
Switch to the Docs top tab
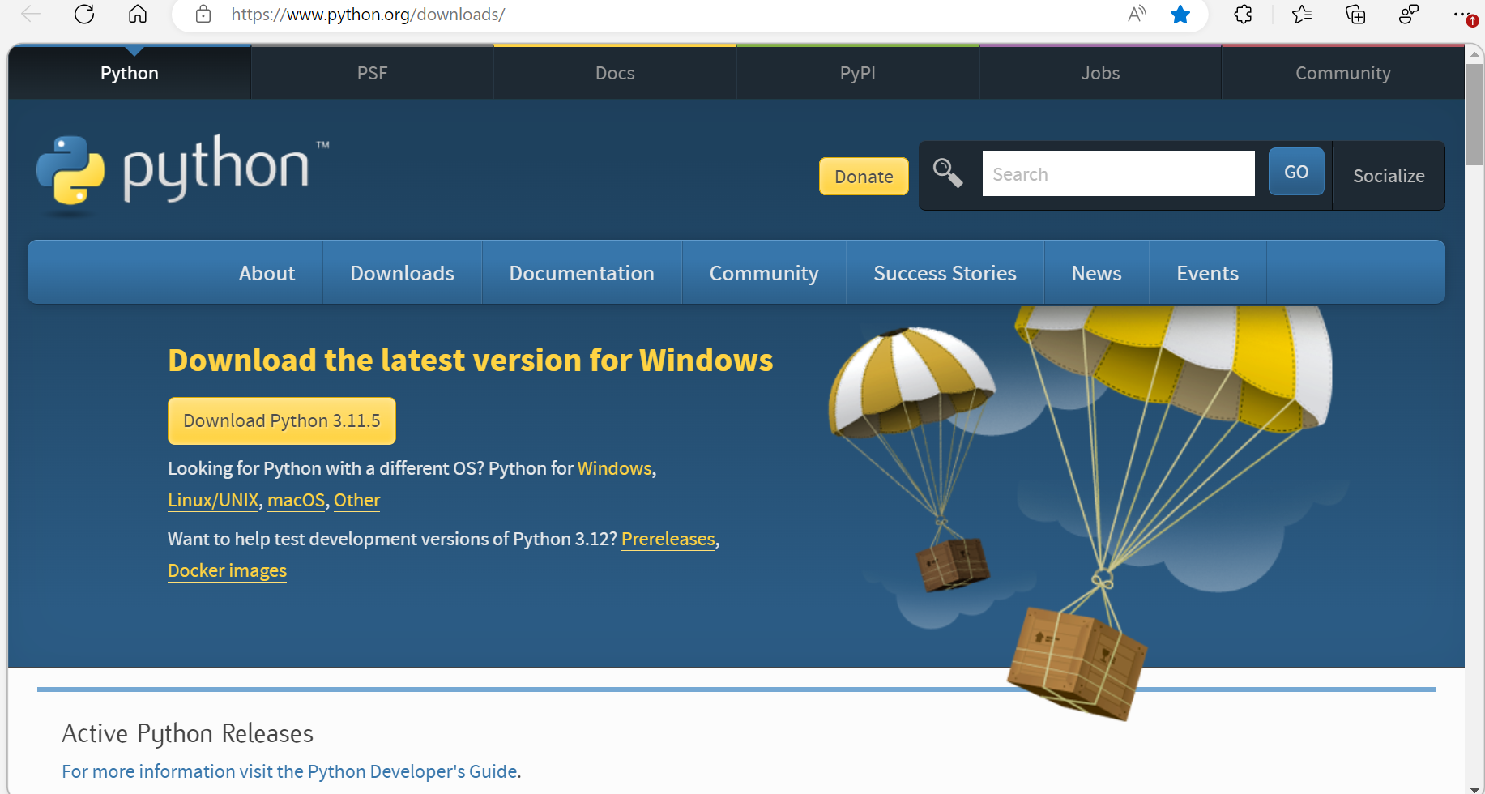615,73
